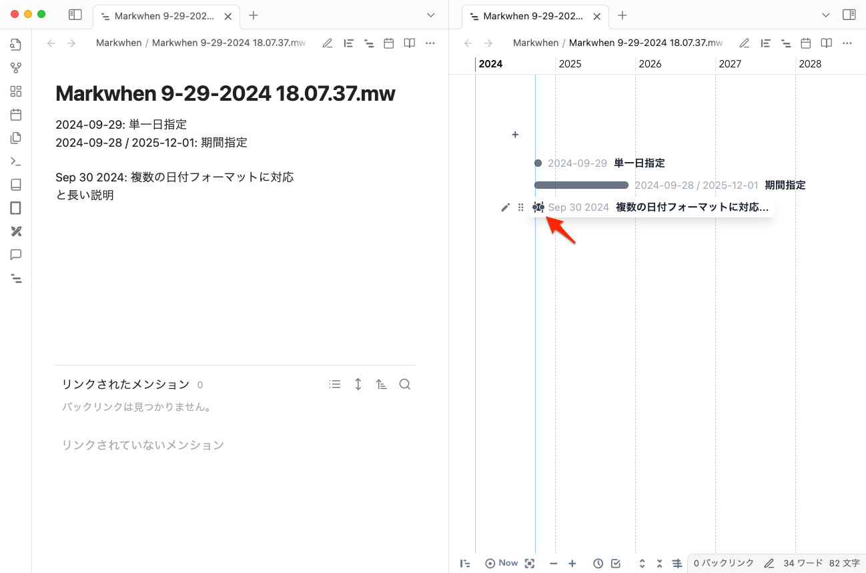866x573 pixels.
Task: Select the 単一日指定 event dot
Action: click(x=538, y=163)
